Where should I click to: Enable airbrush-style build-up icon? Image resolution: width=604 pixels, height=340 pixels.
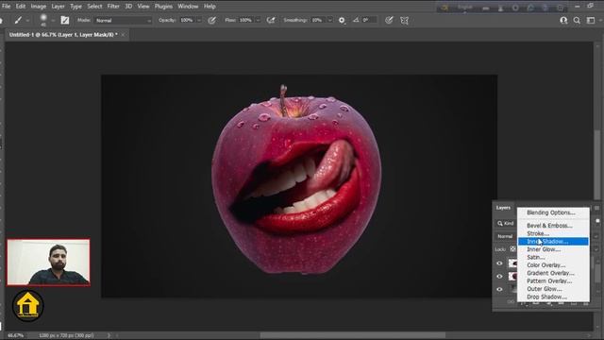coord(271,20)
